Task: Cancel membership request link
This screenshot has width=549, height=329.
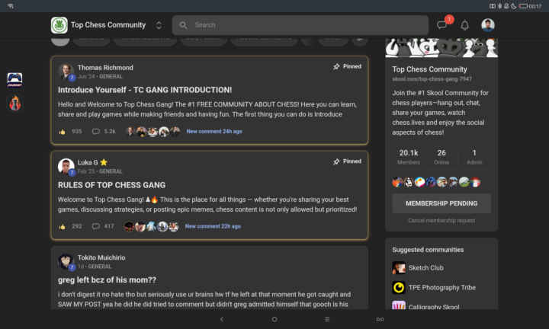Action: (441, 221)
